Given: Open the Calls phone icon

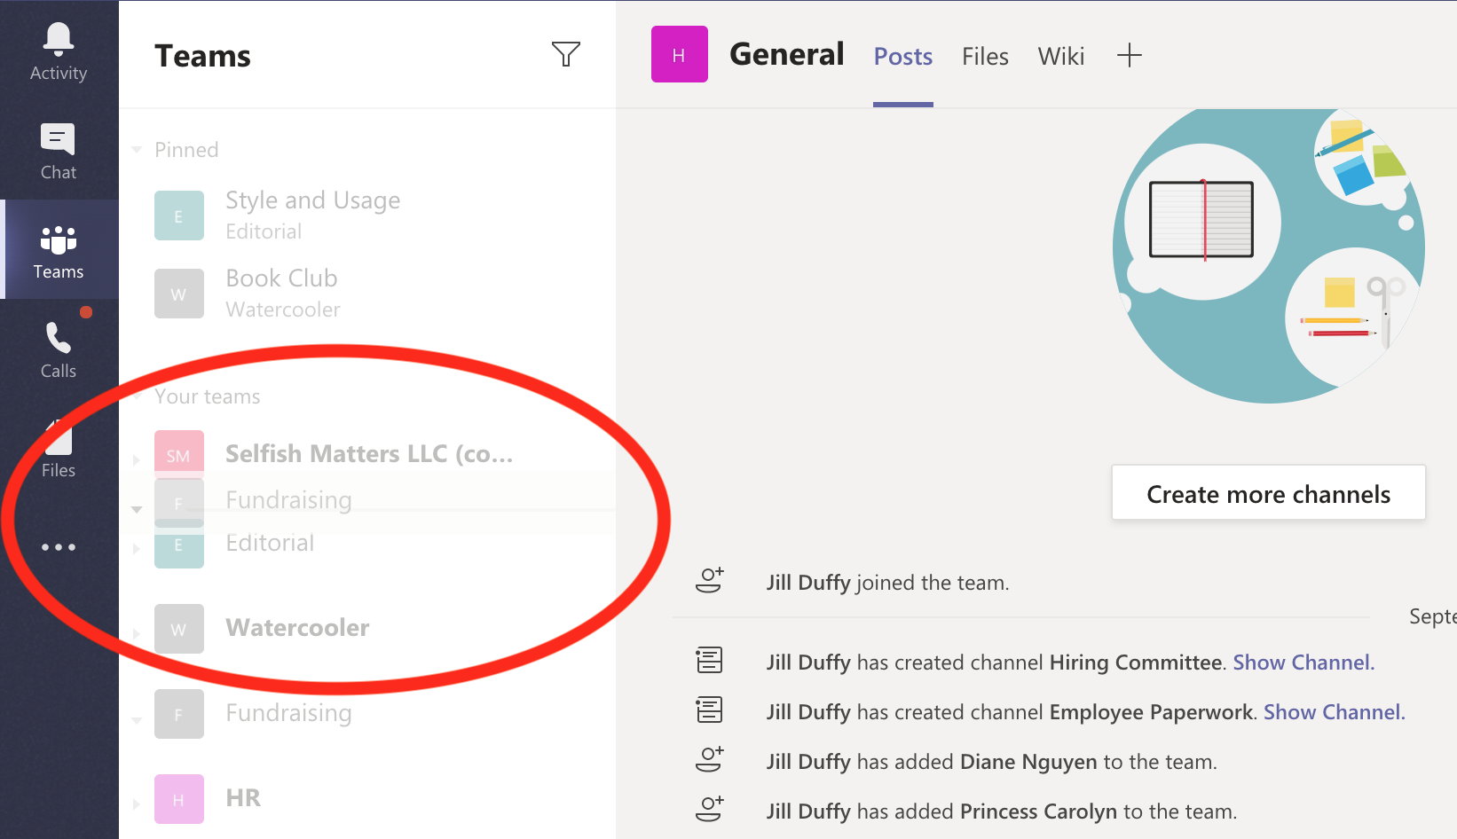Looking at the screenshot, I should click(59, 338).
